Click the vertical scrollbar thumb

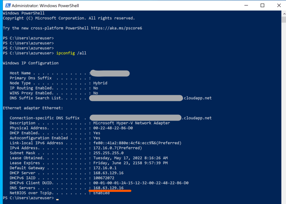coord(284,20)
